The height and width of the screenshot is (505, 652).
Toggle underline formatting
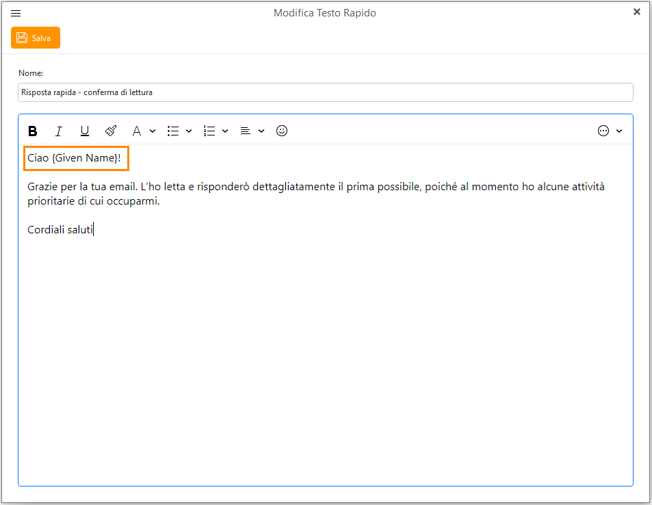[84, 131]
